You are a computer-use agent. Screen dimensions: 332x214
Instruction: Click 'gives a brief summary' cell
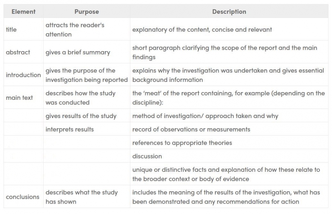coord(86,52)
